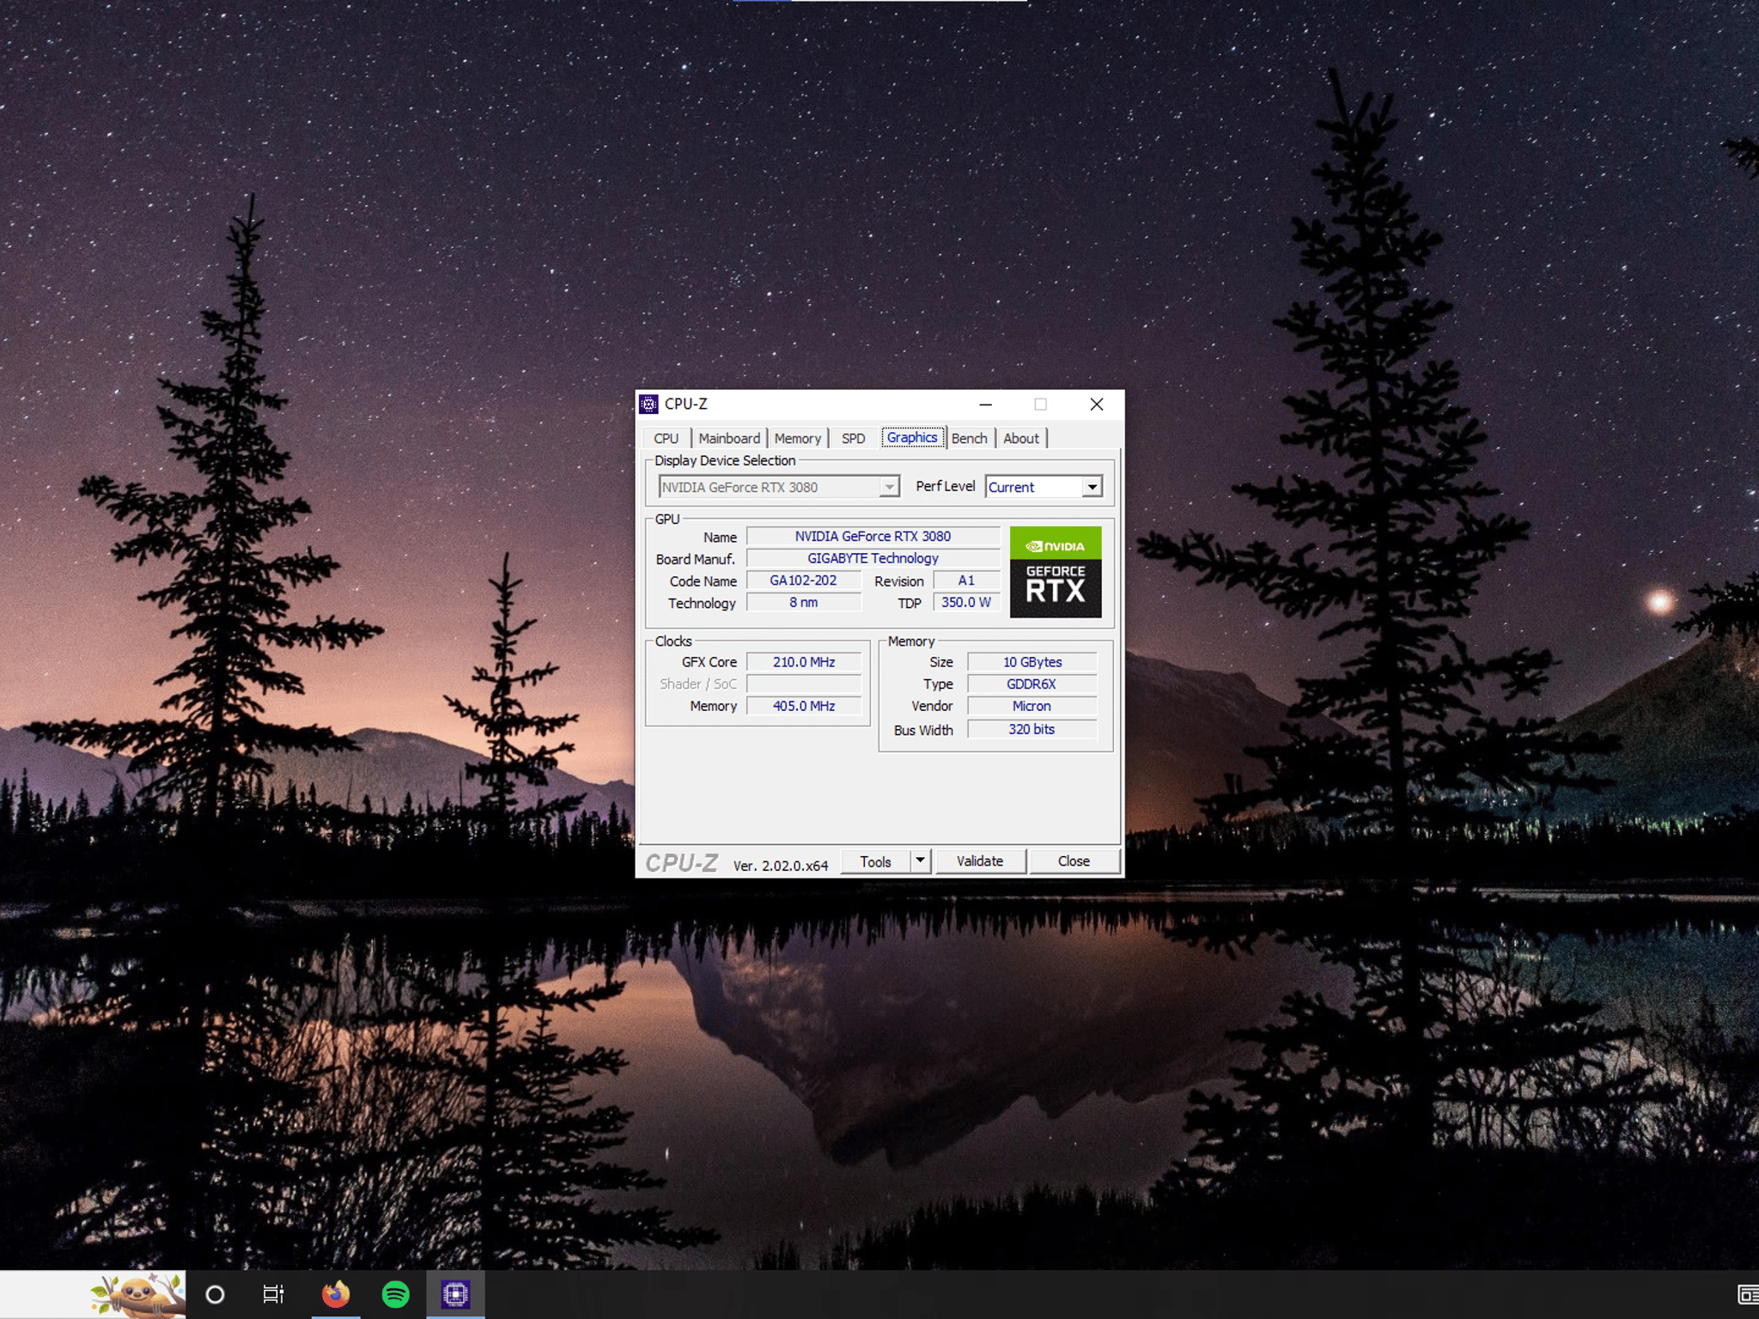
Task: Click the Close button at the bottom
Action: [1074, 860]
